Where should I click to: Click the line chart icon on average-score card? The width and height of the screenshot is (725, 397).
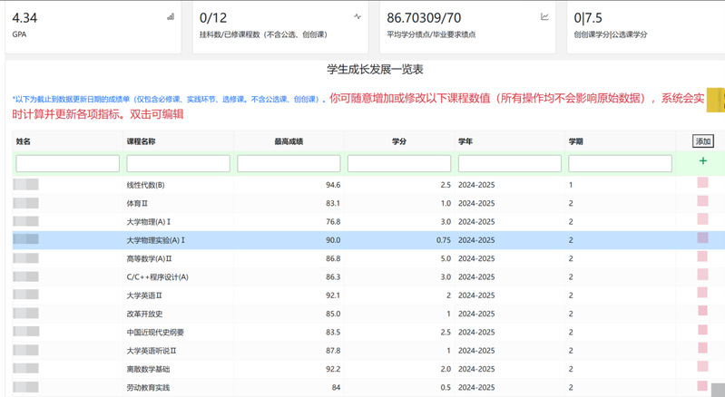coord(544,17)
